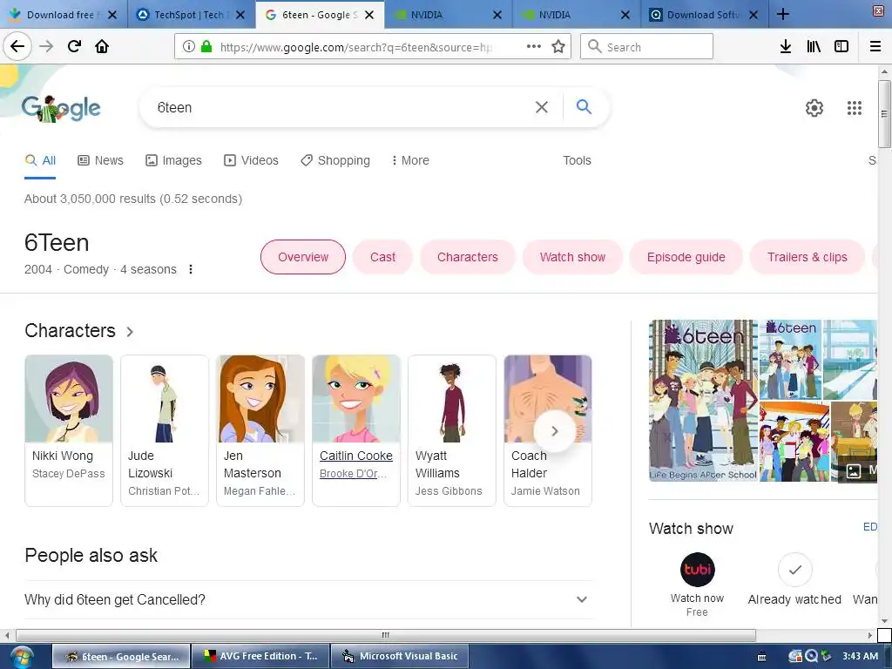Click the browser address bar URL
This screenshot has width=892, height=669.
356,47
